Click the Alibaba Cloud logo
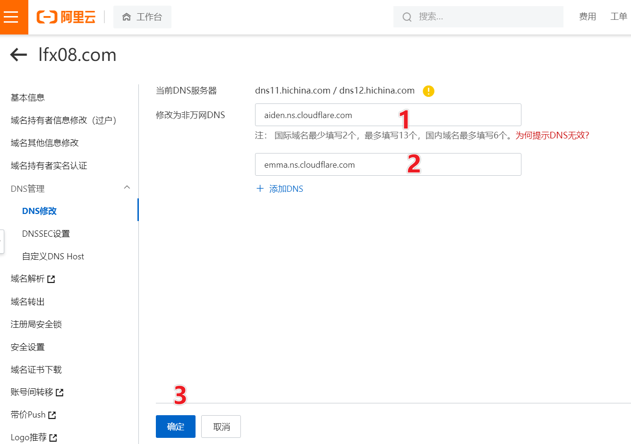 pos(66,17)
